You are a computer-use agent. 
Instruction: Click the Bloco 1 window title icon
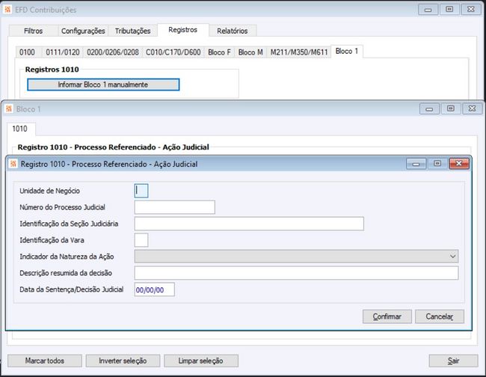point(9,108)
